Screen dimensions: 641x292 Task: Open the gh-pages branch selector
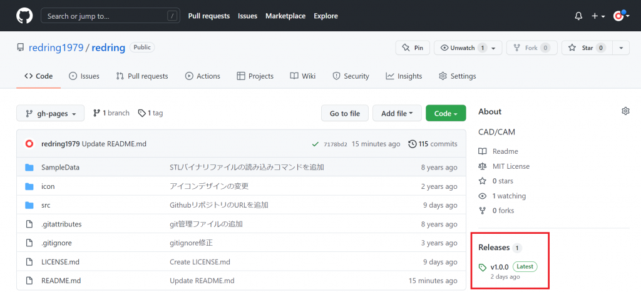pos(50,113)
